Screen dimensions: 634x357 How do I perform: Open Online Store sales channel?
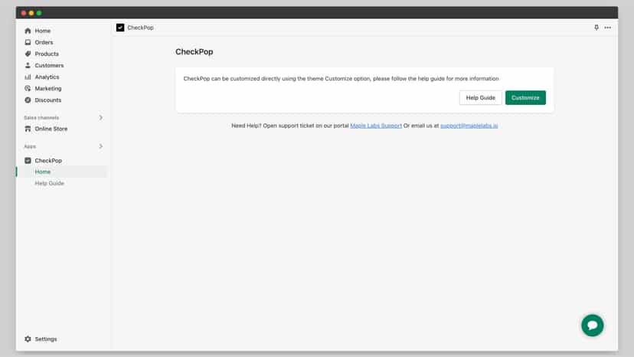[51, 129]
